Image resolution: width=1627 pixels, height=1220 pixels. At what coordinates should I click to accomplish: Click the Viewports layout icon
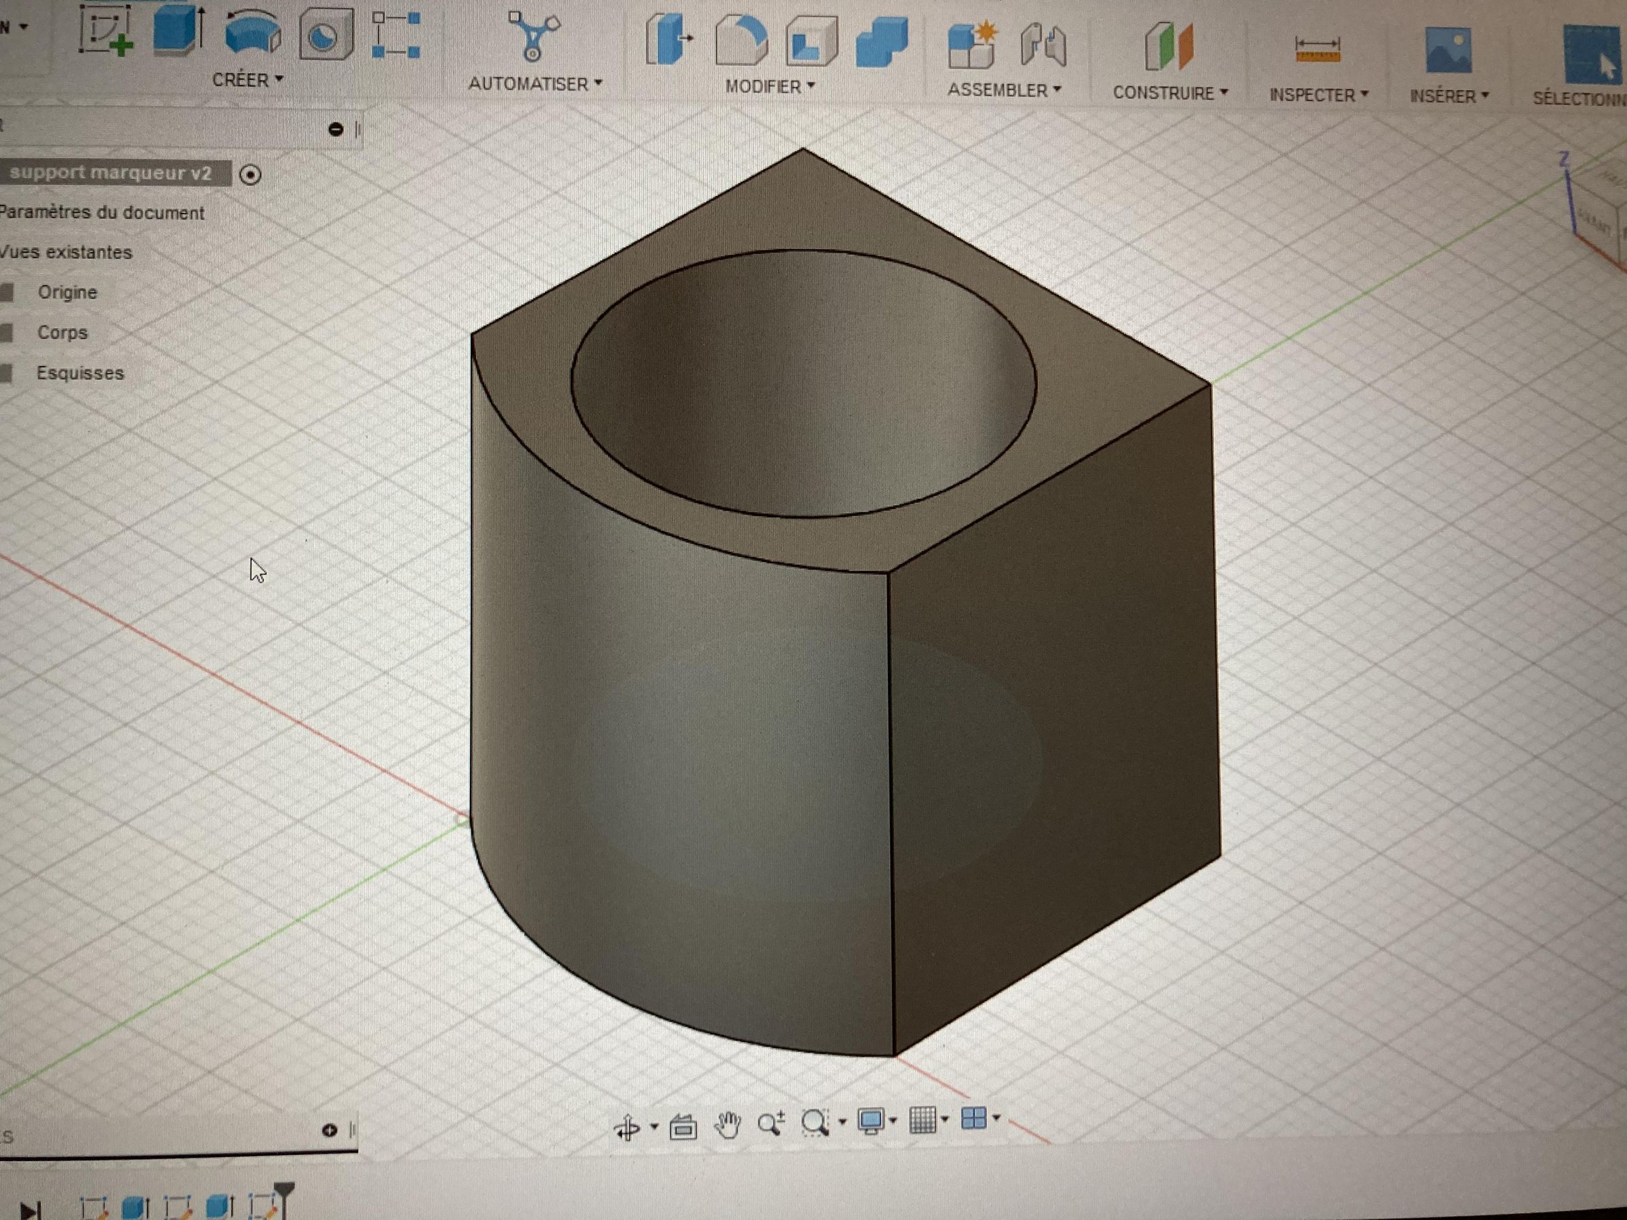(x=974, y=1119)
